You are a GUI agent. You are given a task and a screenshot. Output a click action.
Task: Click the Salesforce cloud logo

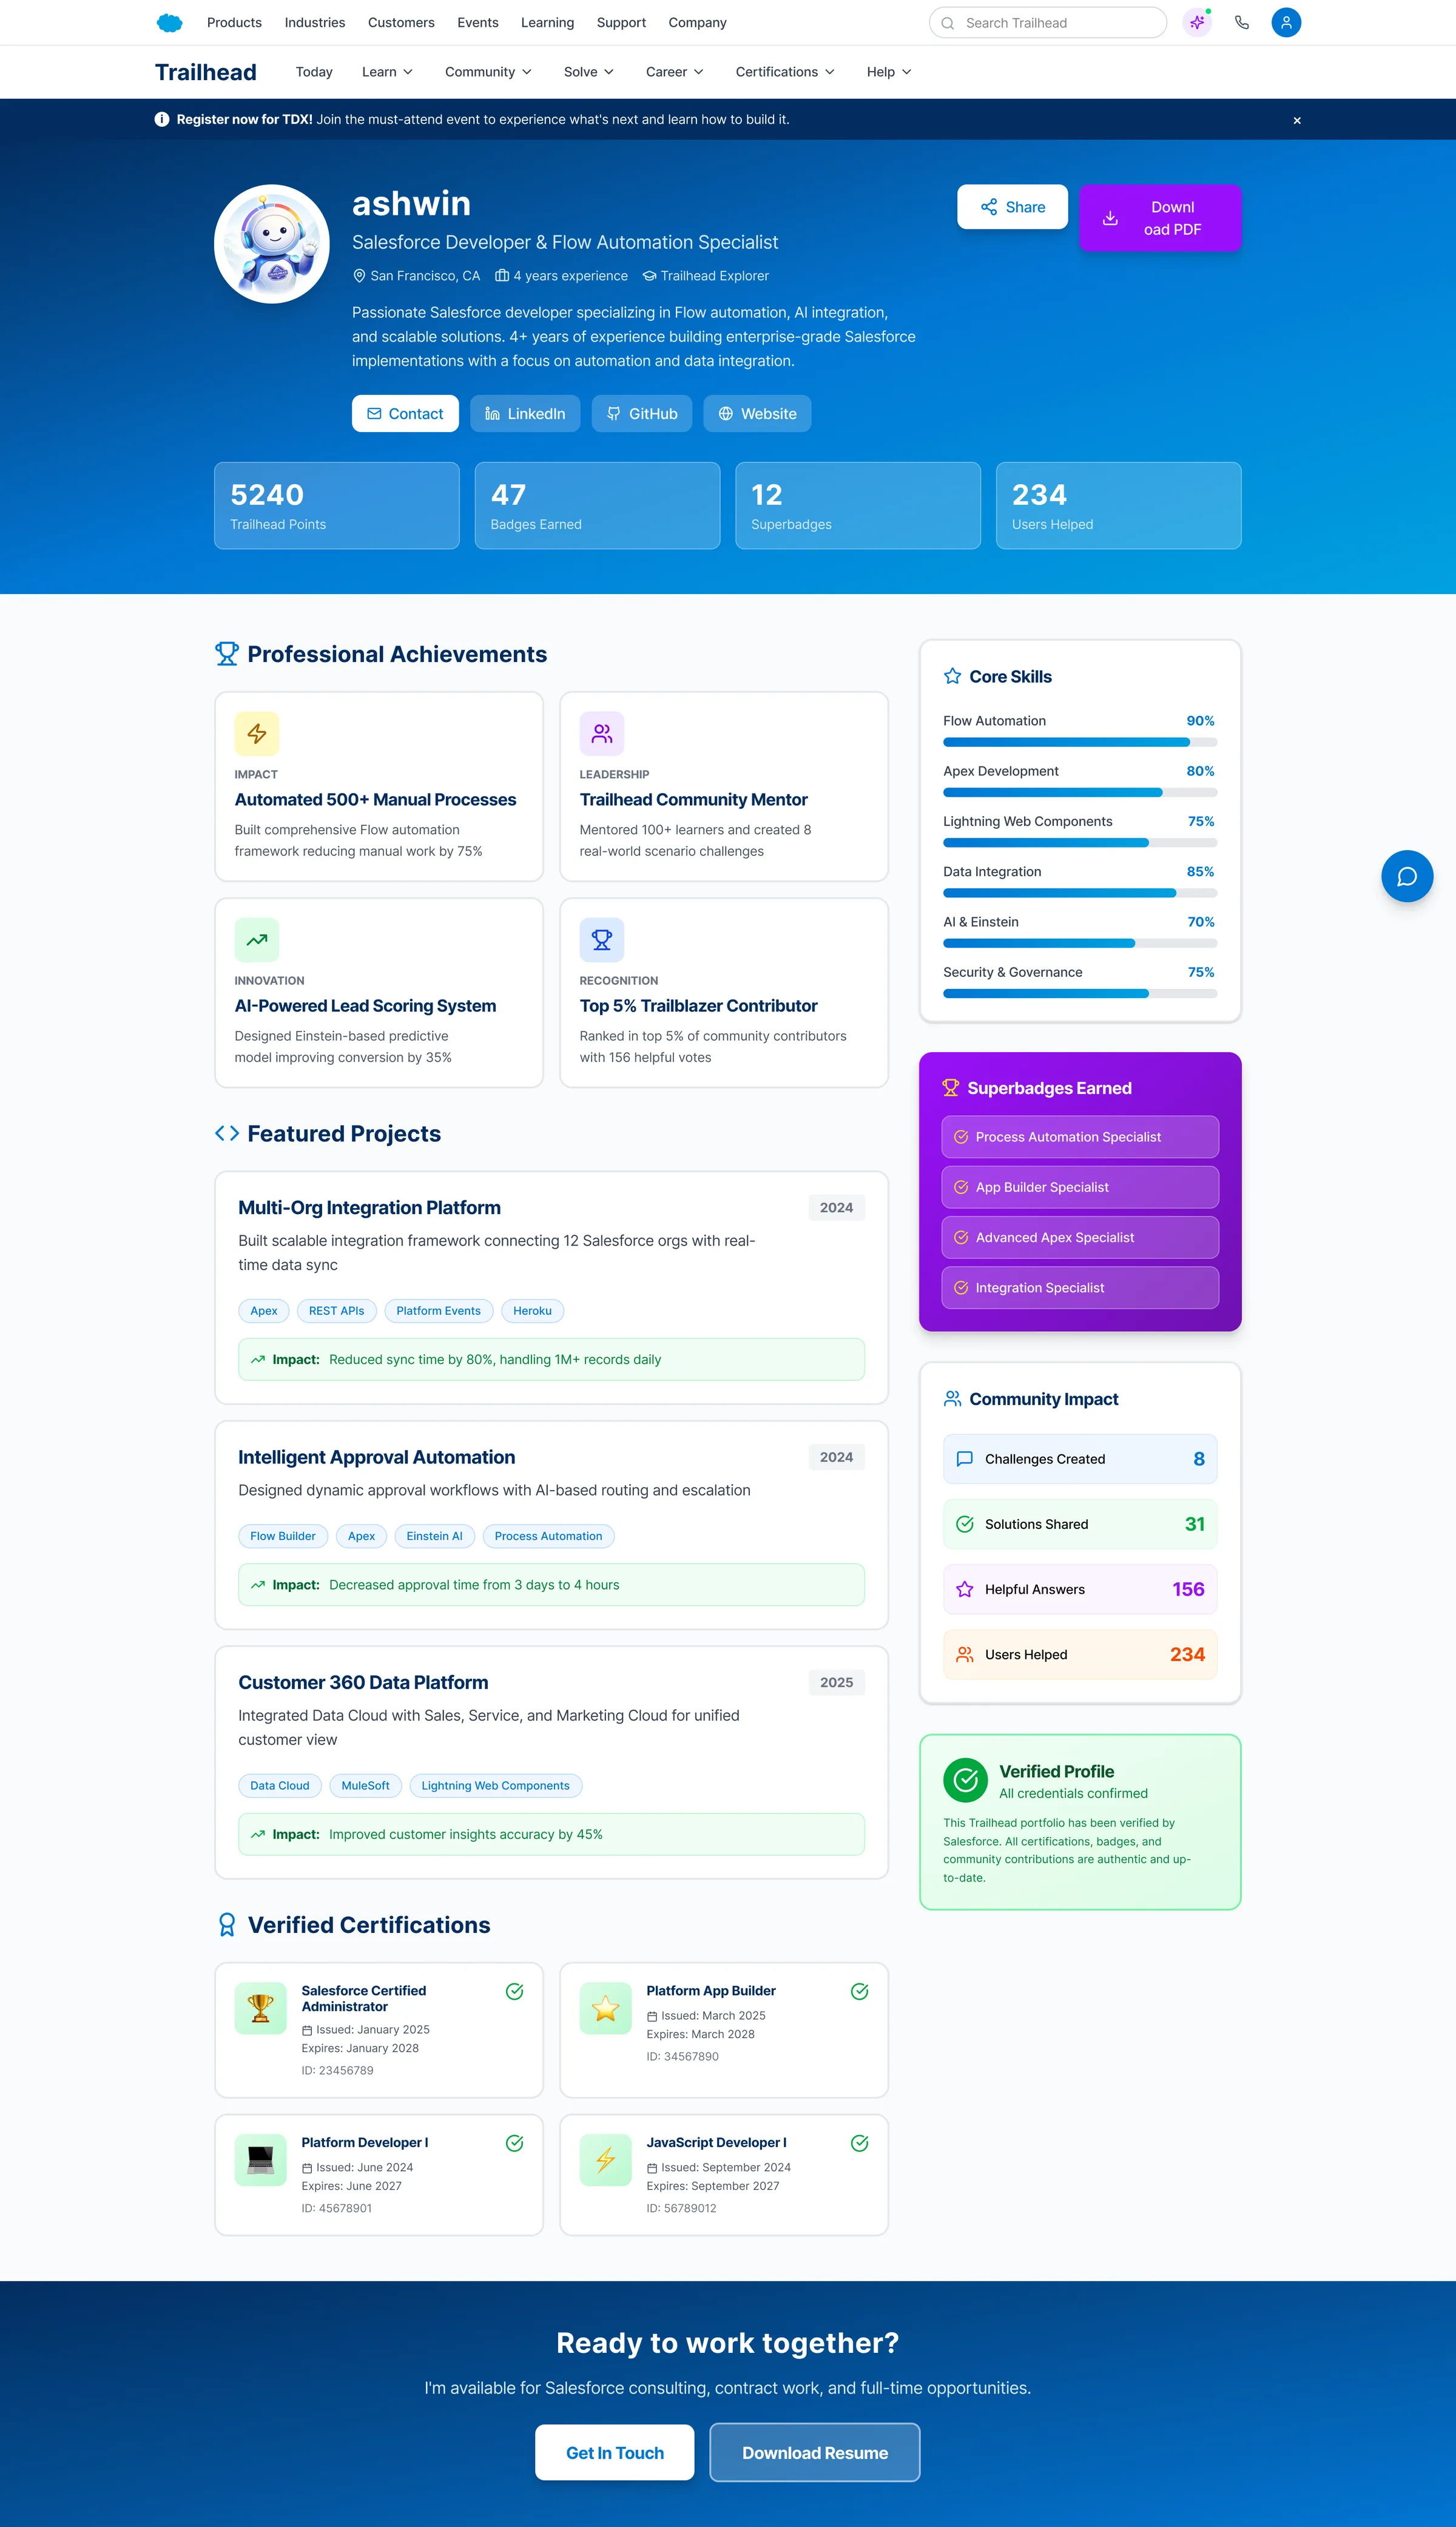tap(169, 23)
